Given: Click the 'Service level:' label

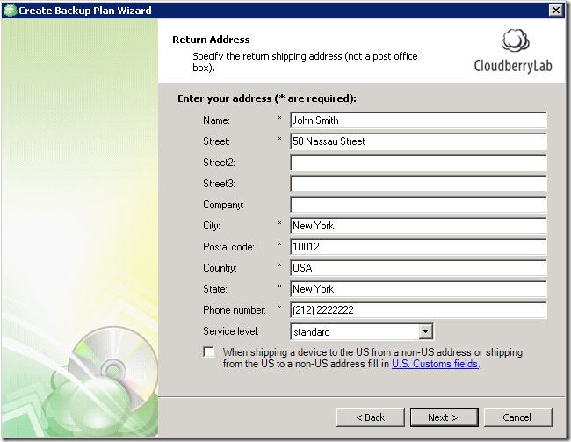Looking at the screenshot, I should (231, 331).
